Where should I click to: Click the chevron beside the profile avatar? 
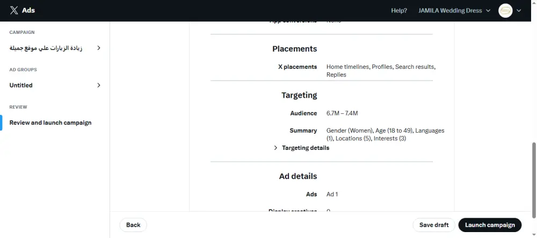pyautogui.click(x=519, y=11)
